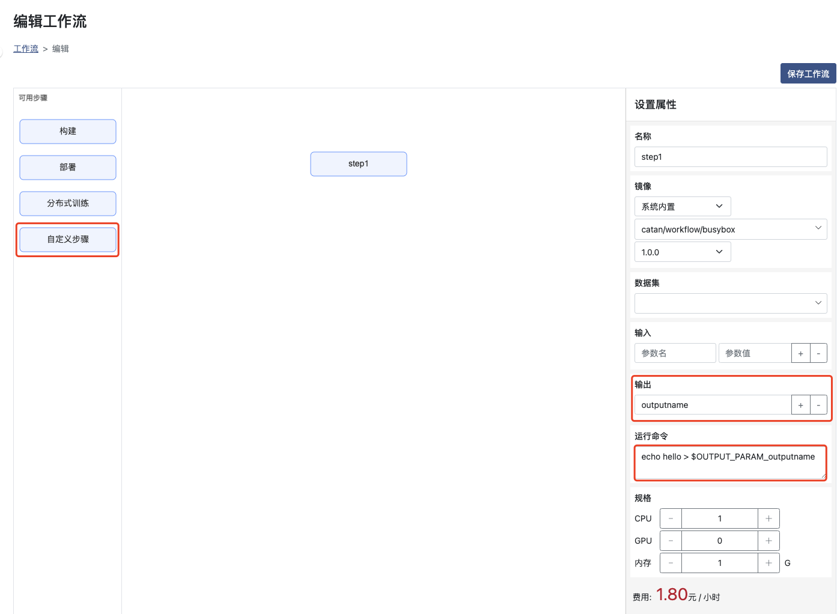
Task: Increase the GPU count
Action: [768, 541]
